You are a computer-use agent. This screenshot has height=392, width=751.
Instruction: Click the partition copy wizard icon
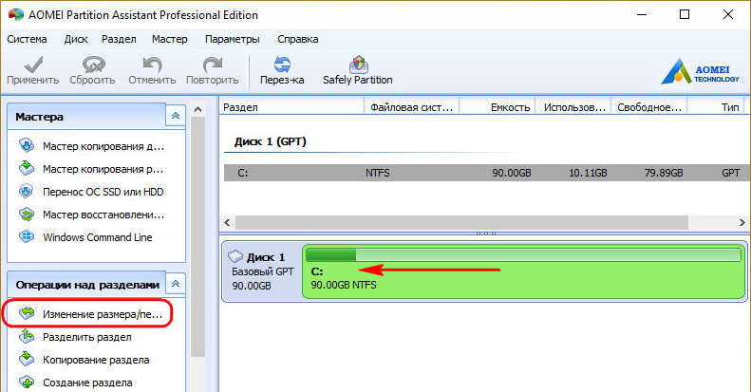click(x=27, y=168)
